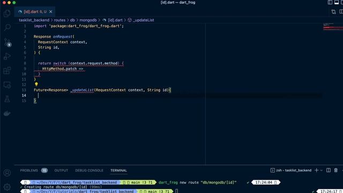Click the 'Creating route db/mongodb/[id]' terminal output
The image size is (343, 193).
click(56, 187)
